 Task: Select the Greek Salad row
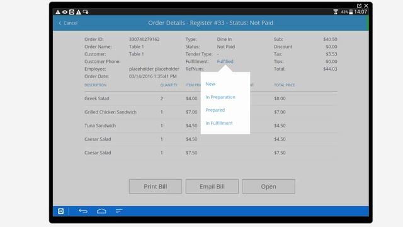(211, 98)
